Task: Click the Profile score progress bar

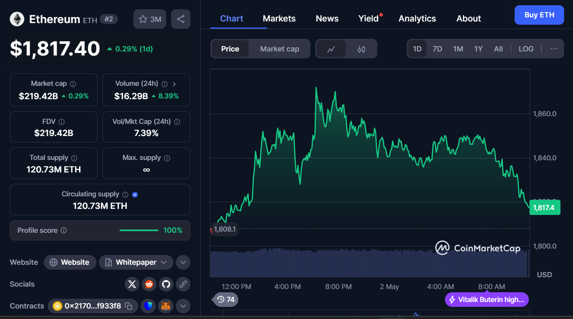Action: point(139,230)
